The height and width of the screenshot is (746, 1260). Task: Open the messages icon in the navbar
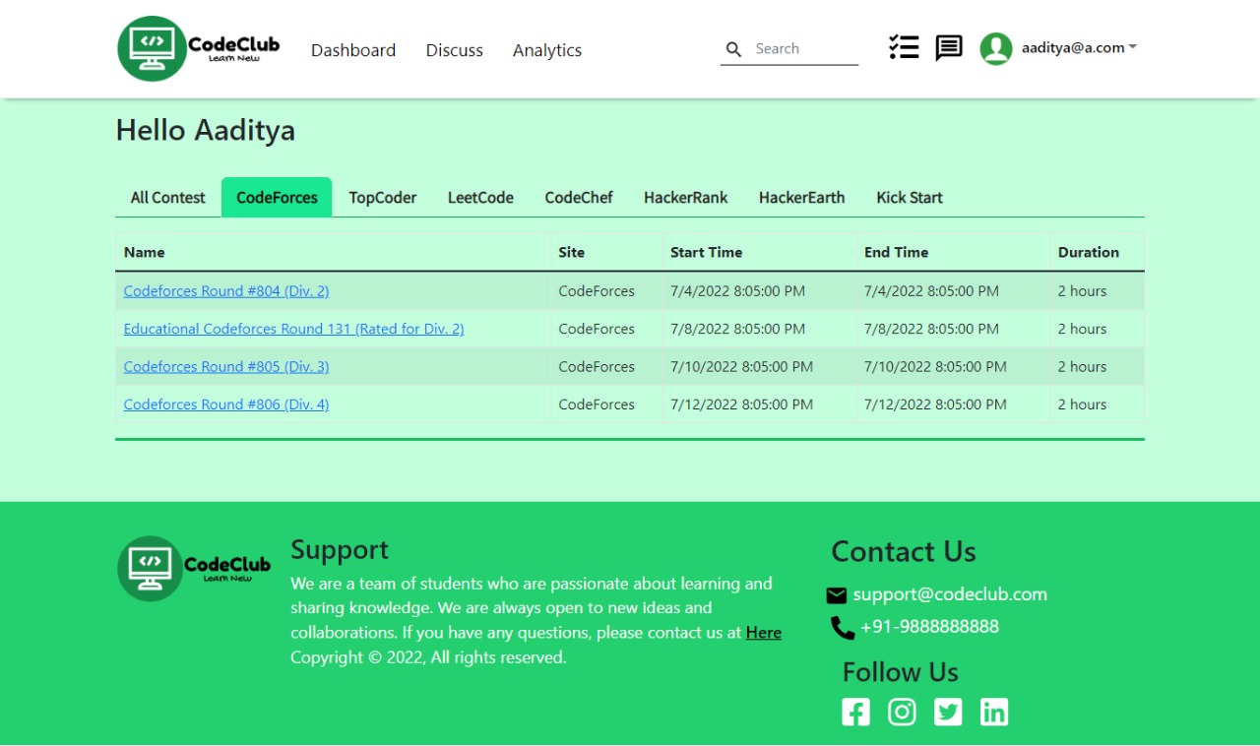tap(948, 46)
